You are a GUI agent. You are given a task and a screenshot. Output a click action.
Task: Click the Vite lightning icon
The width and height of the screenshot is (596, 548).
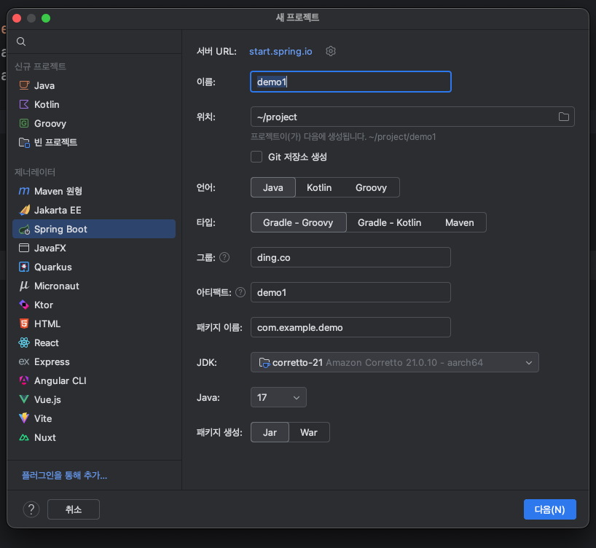click(24, 418)
